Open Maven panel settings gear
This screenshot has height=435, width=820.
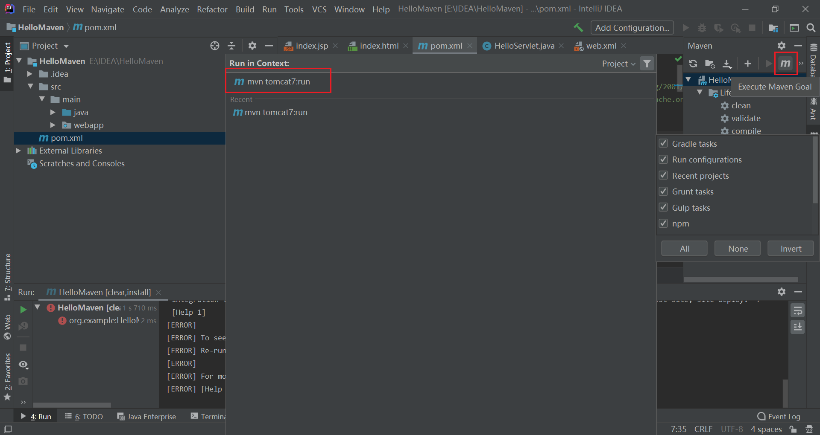(781, 46)
